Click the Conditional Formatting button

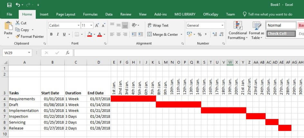click(x=238, y=31)
